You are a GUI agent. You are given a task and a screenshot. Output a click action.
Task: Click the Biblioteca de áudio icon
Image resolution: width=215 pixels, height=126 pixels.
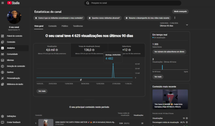(x=2, y=84)
